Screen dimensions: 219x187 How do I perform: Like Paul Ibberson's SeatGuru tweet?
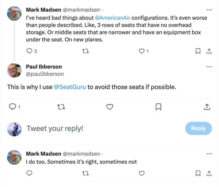point(110,107)
